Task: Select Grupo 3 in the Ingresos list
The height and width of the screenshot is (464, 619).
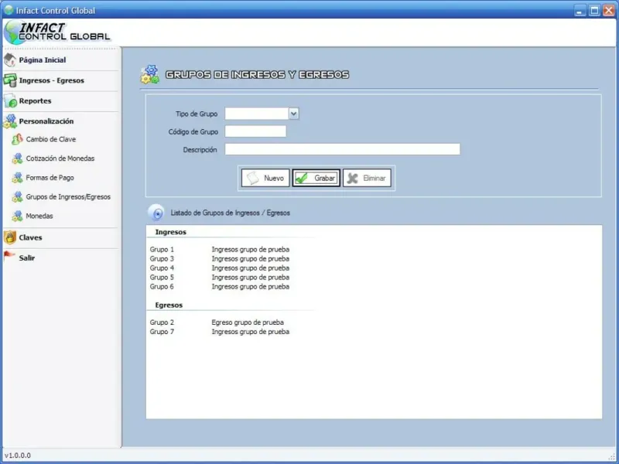Action: coord(162,259)
